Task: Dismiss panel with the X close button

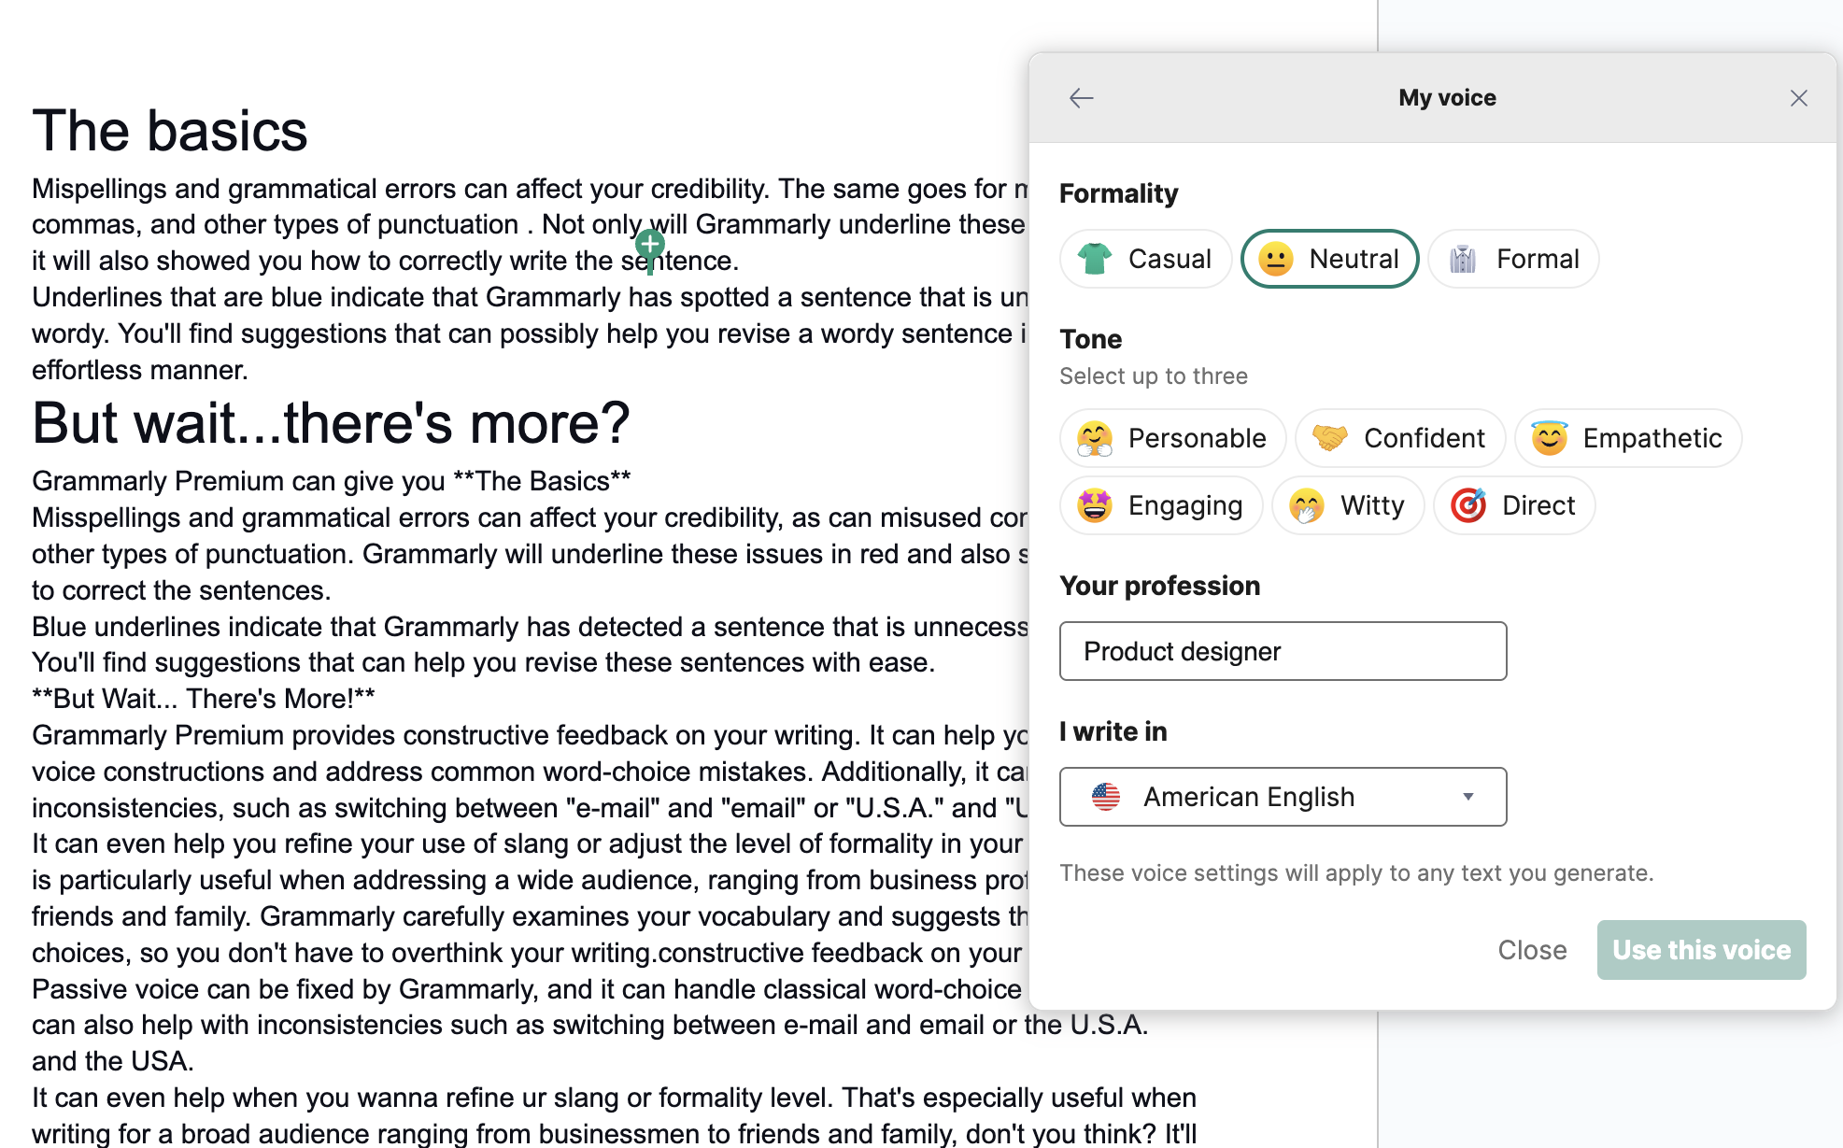Action: coord(1798,97)
